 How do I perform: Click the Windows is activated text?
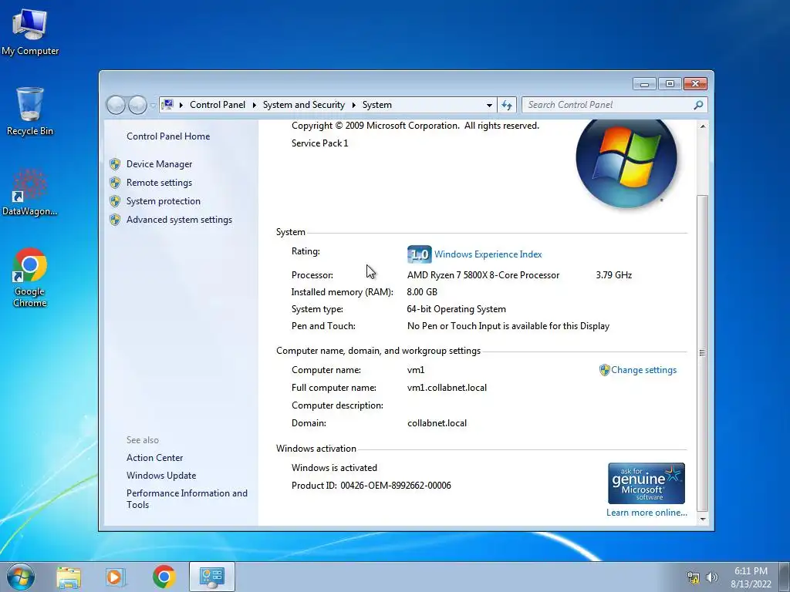click(x=334, y=468)
